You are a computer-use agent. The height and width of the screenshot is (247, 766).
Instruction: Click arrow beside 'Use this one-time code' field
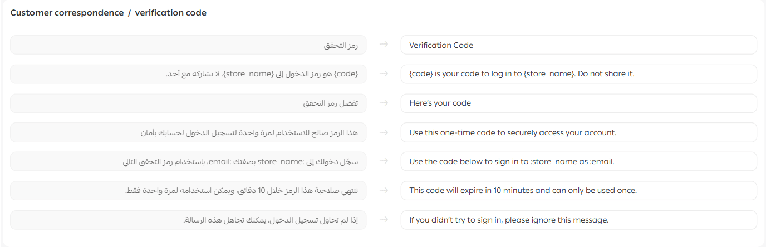click(384, 132)
